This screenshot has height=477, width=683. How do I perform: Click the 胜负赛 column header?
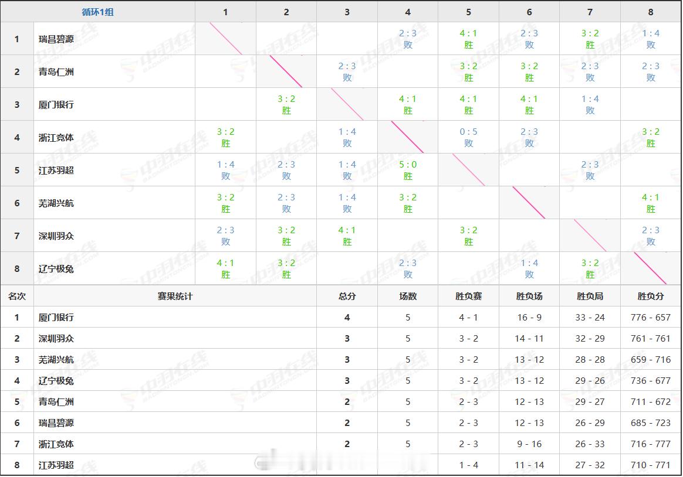coord(468,296)
